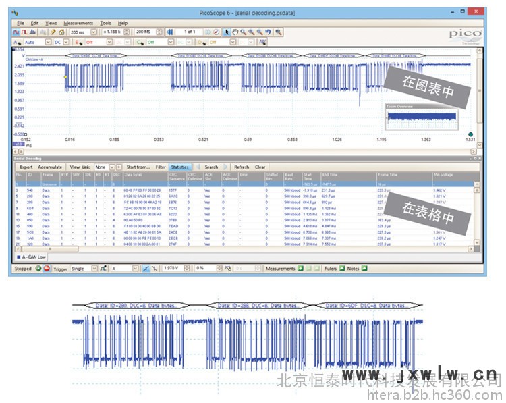Open the Help menu
Image resolution: width=506 pixels, height=403 pixels.
coord(123,23)
